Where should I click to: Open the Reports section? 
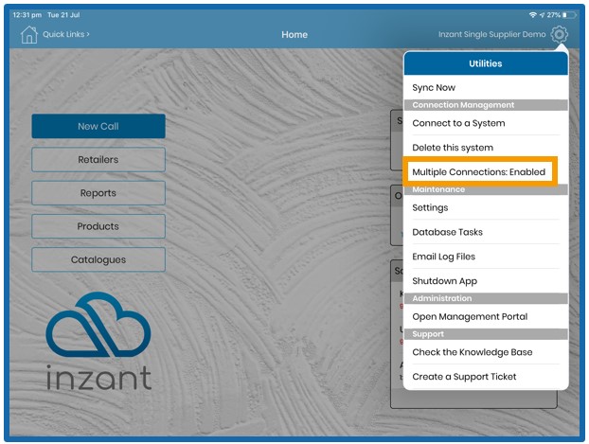pos(98,193)
